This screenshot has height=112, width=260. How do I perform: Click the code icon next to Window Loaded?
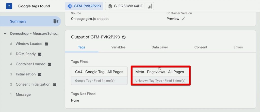point(46,44)
